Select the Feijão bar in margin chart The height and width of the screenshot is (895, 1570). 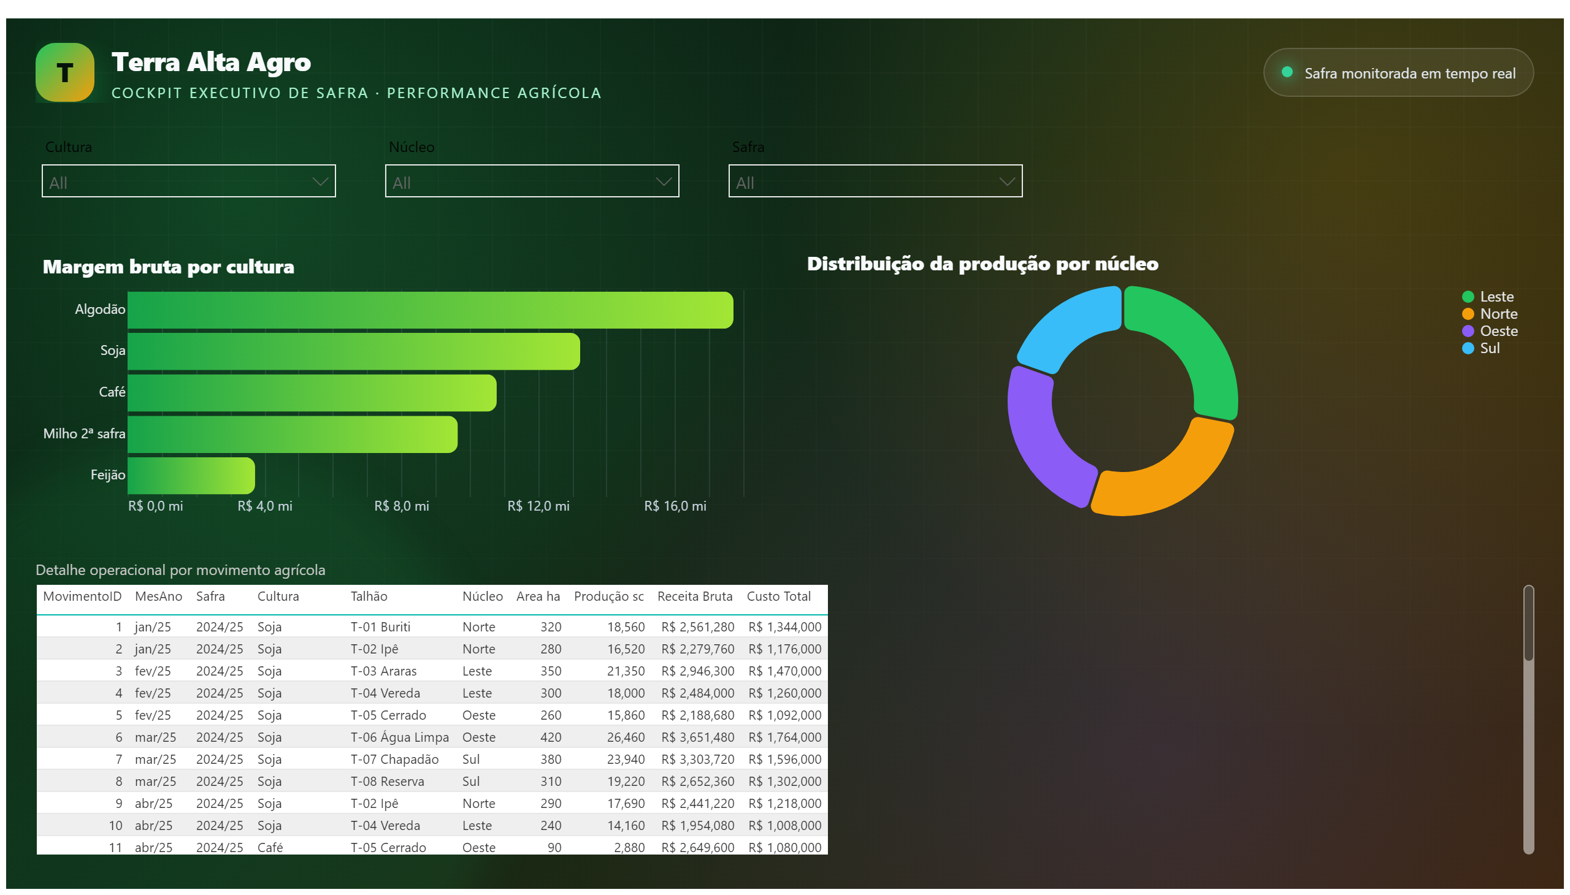click(x=191, y=476)
